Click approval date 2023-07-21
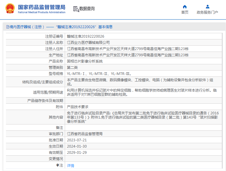The height and width of the screenshot is (171, 226). [77, 140]
